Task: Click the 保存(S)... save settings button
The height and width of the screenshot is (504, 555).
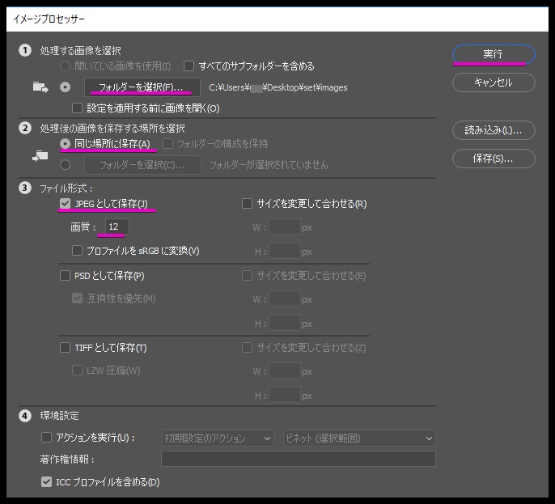Action: (493, 159)
